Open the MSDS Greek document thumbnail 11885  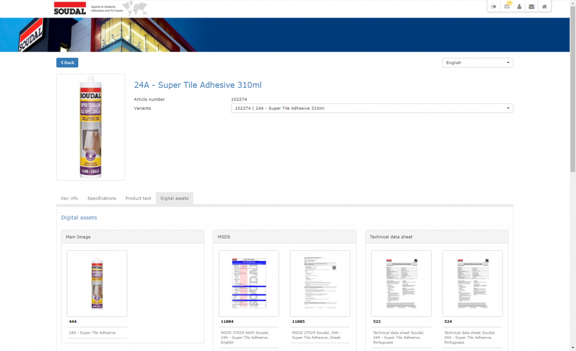pyautogui.click(x=320, y=283)
